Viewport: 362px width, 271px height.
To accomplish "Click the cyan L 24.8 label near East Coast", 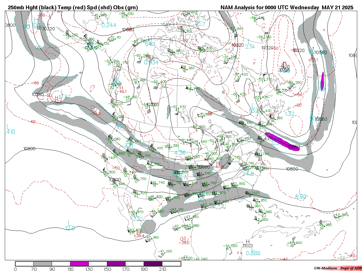I will [x=248, y=172].
